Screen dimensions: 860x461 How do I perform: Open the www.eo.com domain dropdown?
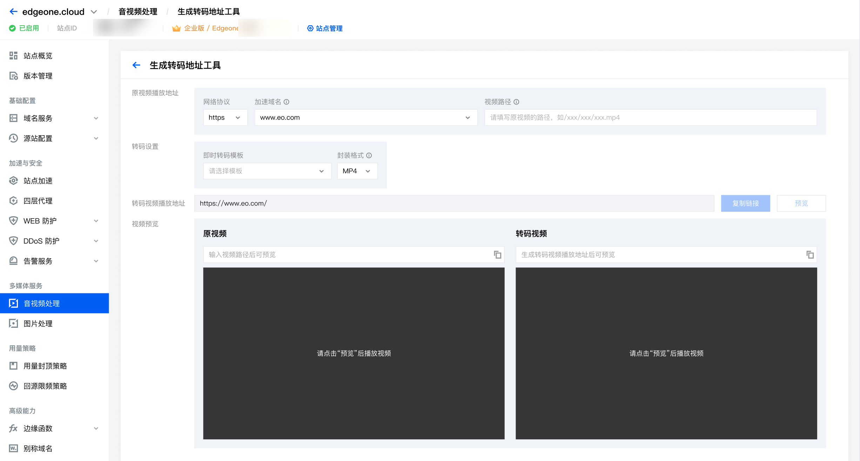pyautogui.click(x=365, y=118)
